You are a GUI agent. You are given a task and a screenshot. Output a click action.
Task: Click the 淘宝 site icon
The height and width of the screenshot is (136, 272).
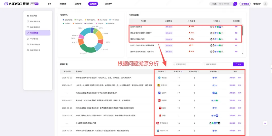pyautogui.click(x=160, y=108)
